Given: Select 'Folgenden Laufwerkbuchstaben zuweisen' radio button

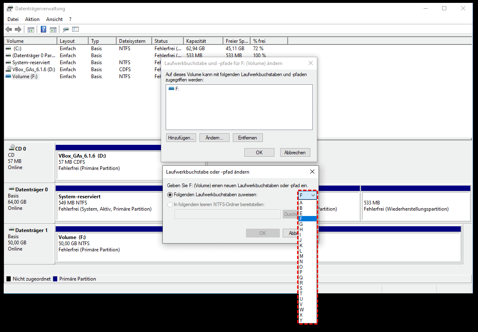Looking at the screenshot, I should point(170,195).
